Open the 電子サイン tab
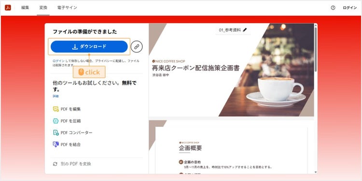The image size is (362, 181). [x=67, y=8]
